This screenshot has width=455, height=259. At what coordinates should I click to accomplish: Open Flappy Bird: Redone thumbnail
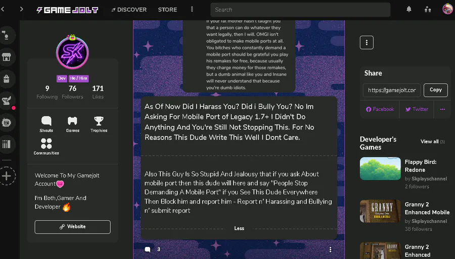(x=380, y=168)
